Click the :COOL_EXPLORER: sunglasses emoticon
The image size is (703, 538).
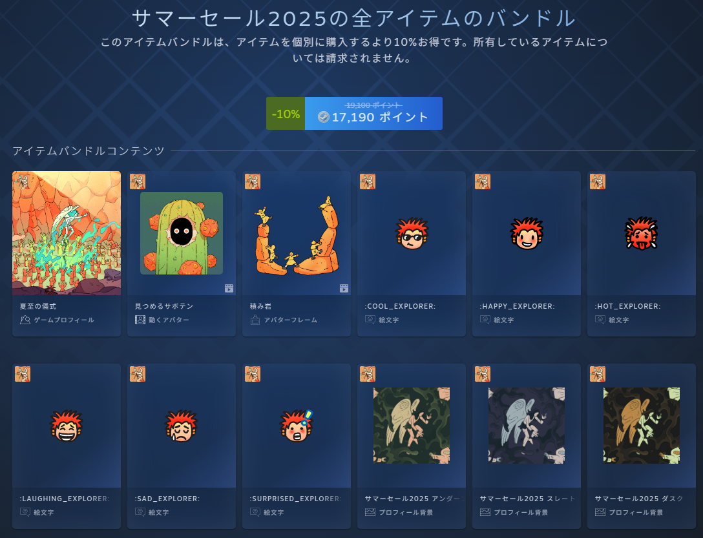click(x=412, y=234)
